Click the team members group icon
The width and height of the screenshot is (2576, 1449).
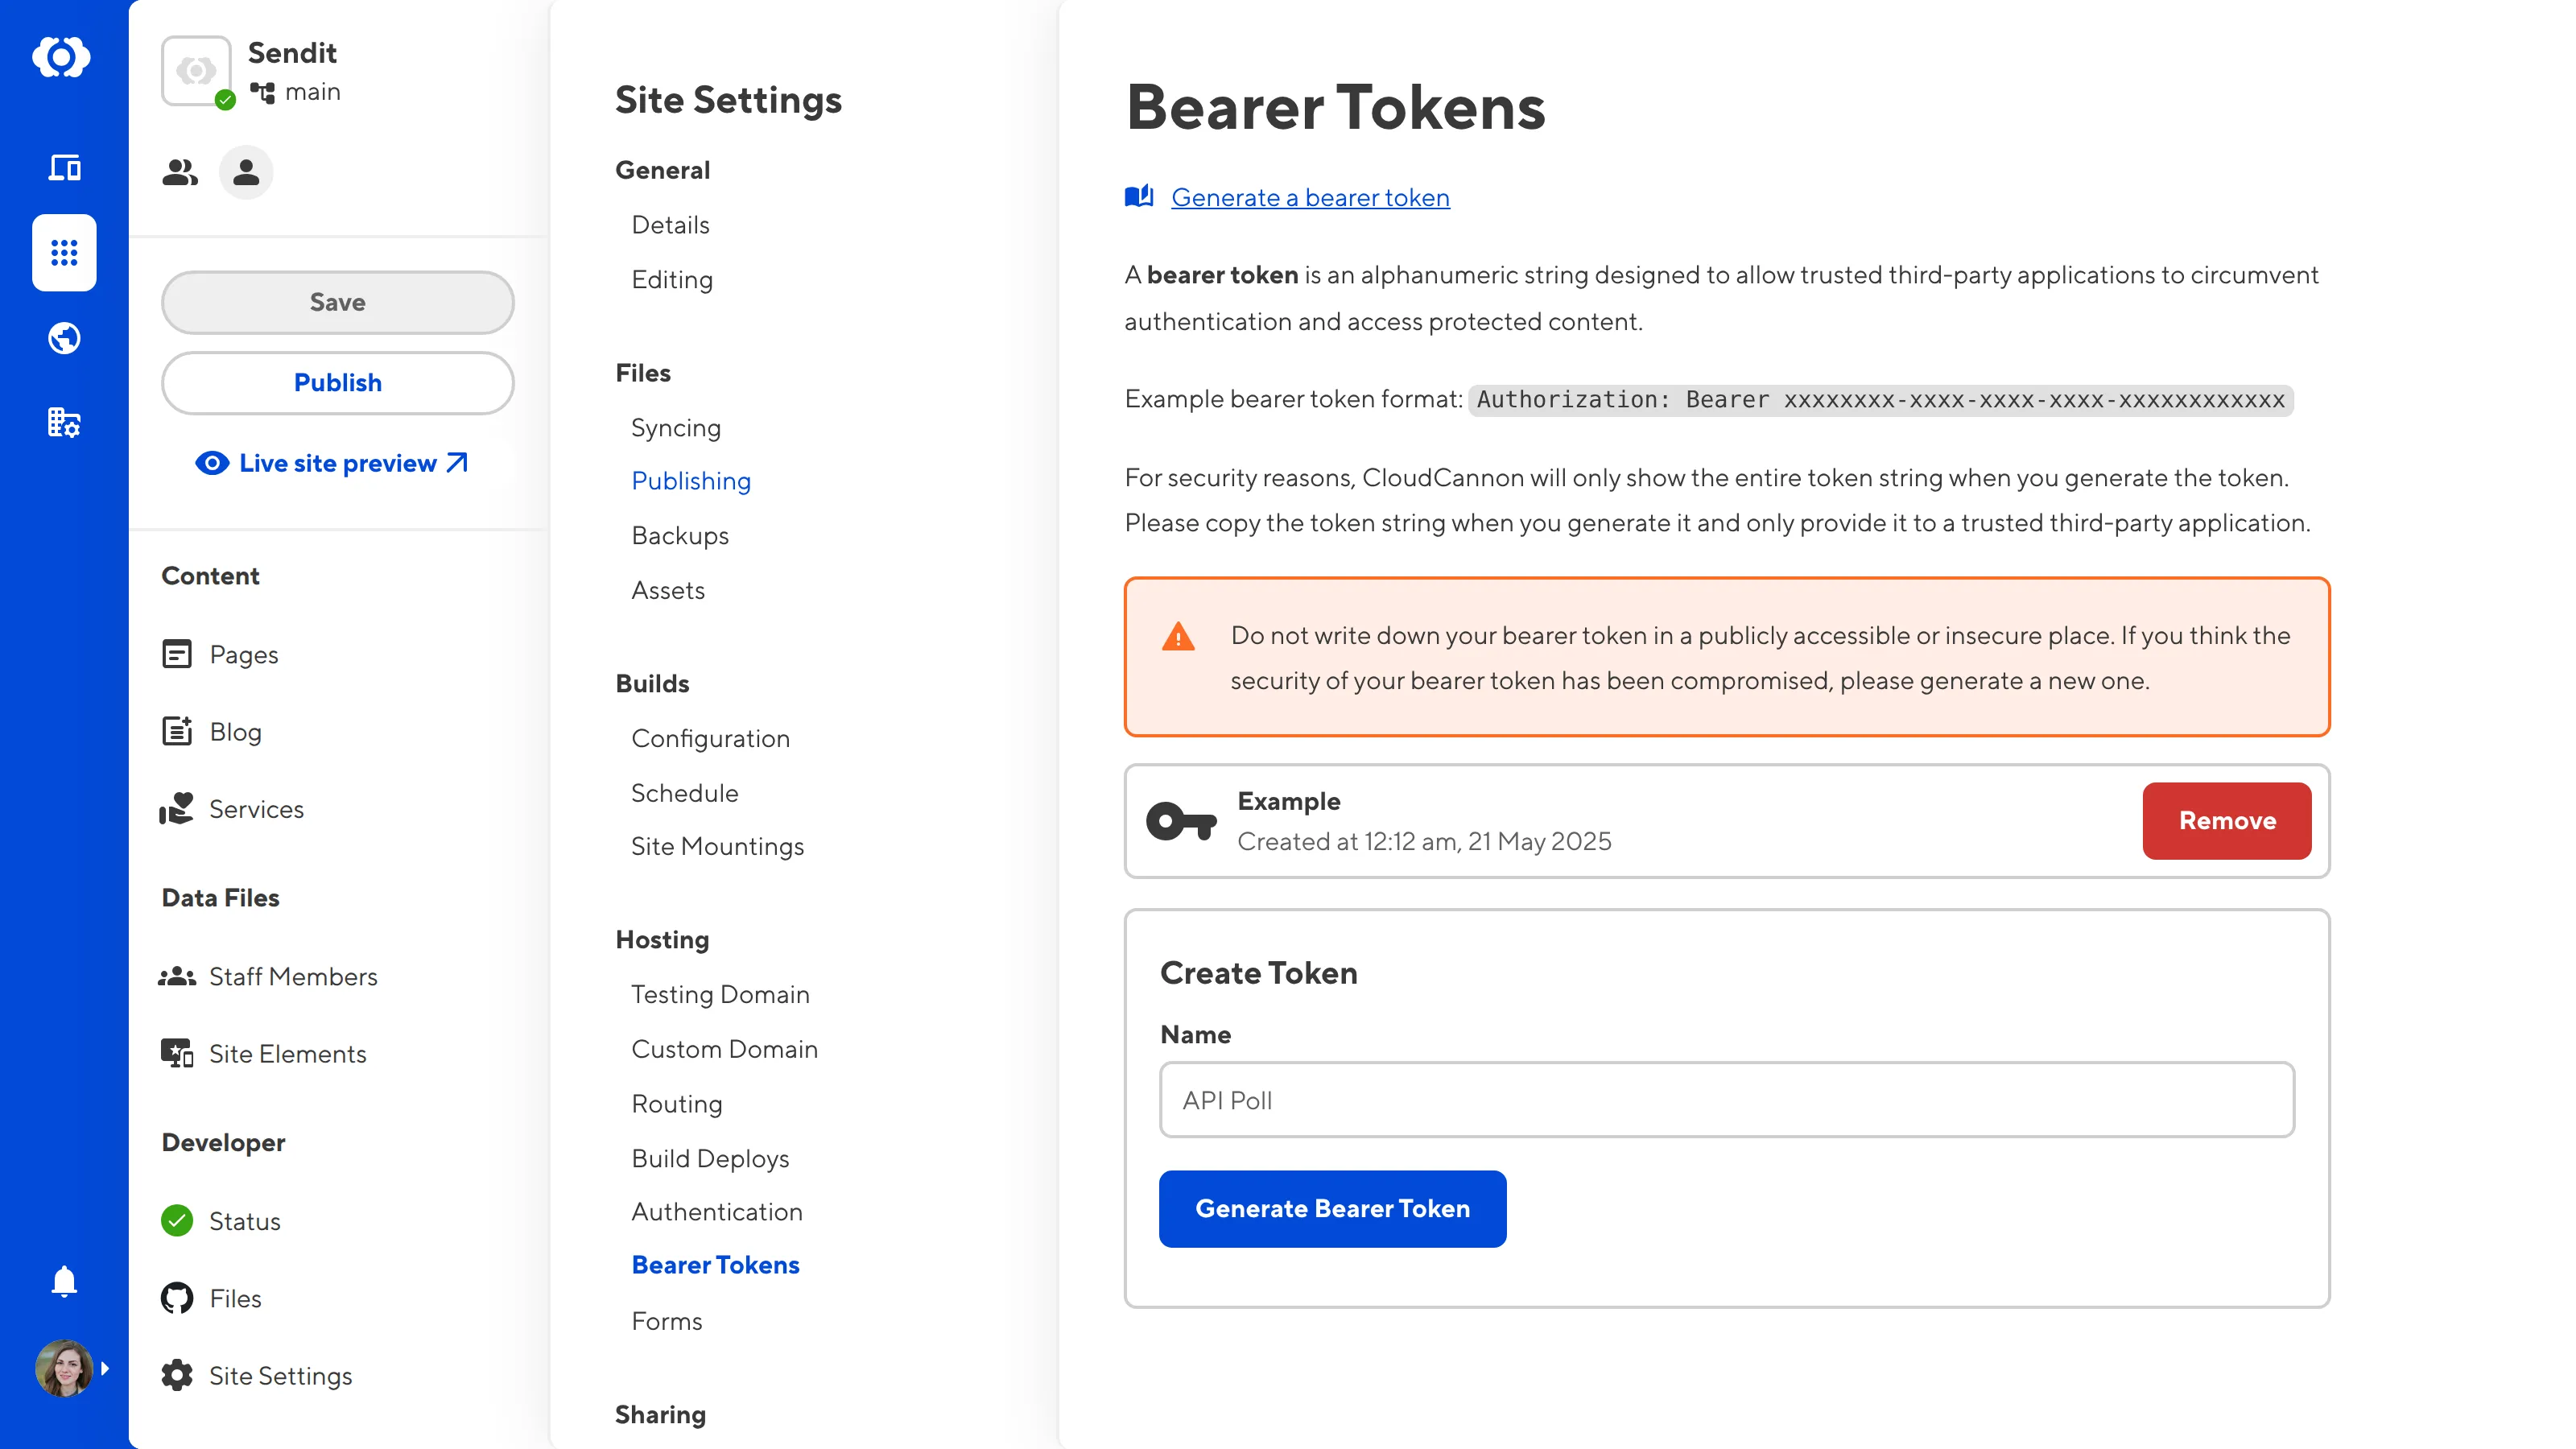(180, 173)
